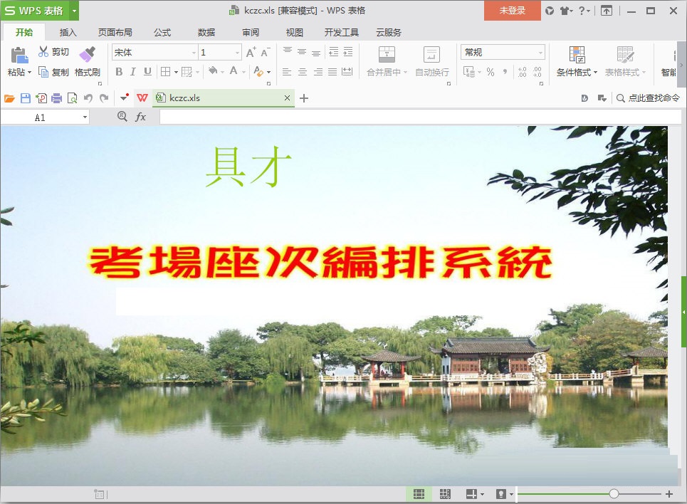Copy the selection via the 复制 button

tap(53, 73)
